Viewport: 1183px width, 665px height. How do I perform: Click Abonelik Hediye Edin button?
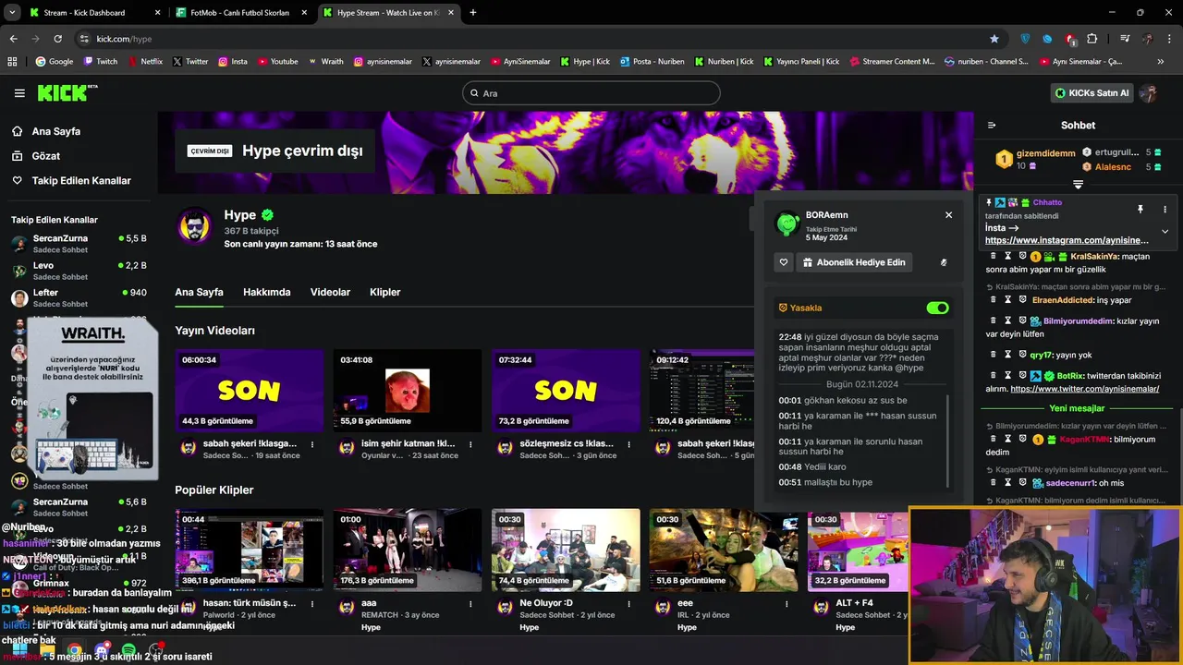point(854,262)
